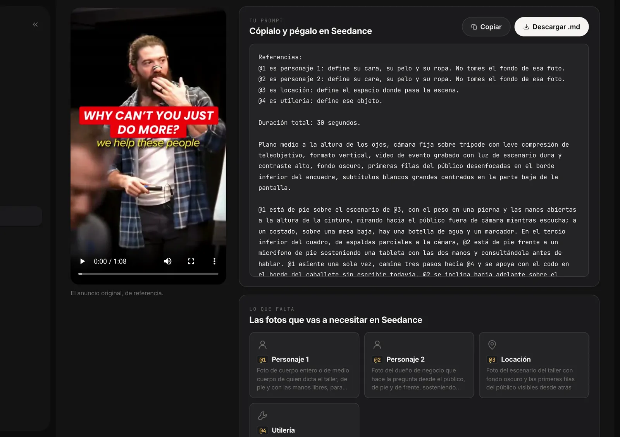The width and height of the screenshot is (620, 437).
Task: Click the @2 tag badge
Action: pos(377,360)
